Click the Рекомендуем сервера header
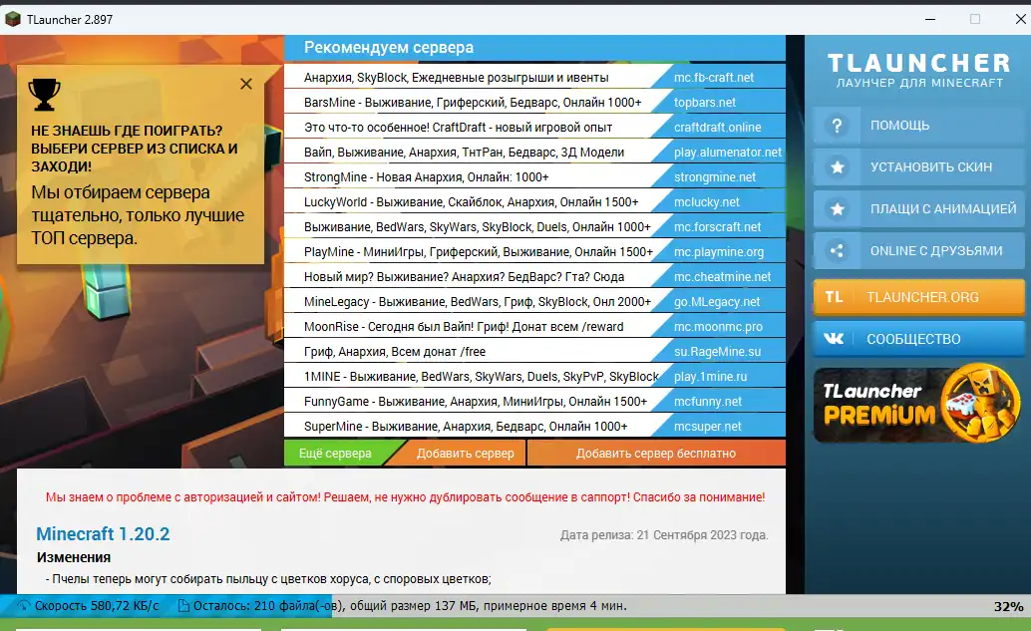This screenshot has height=631, width=1031. click(x=389, y=47)
